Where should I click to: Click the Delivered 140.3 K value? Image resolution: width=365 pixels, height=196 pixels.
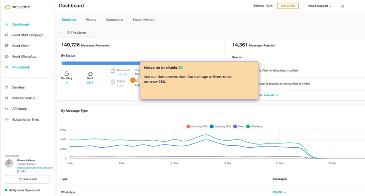(x=122, y=74)
